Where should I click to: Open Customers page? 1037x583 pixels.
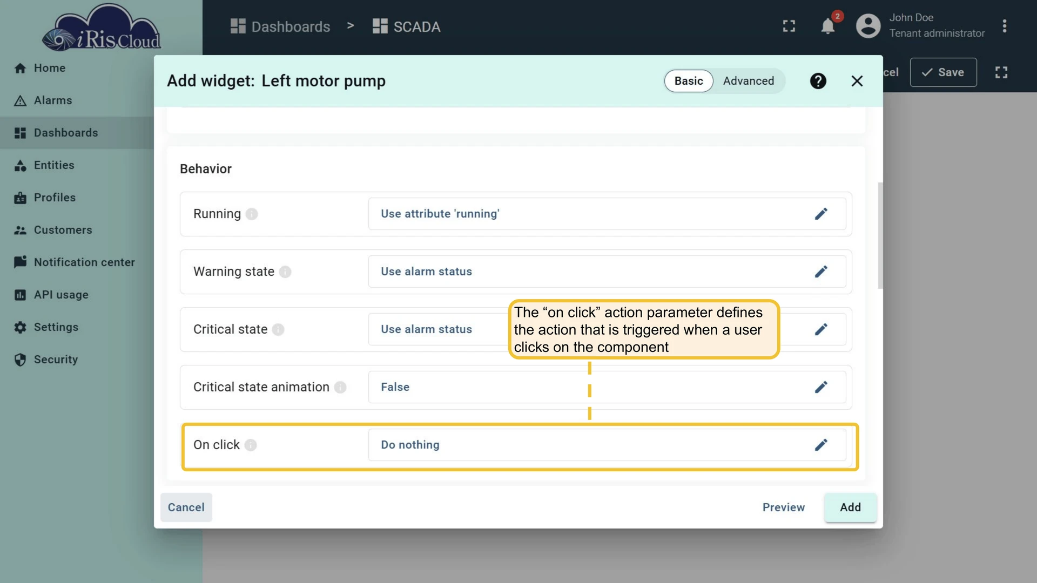click(x=77, y=230)
